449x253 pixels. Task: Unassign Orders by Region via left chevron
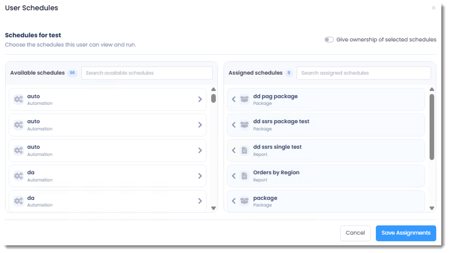click(x=233, y=176)
